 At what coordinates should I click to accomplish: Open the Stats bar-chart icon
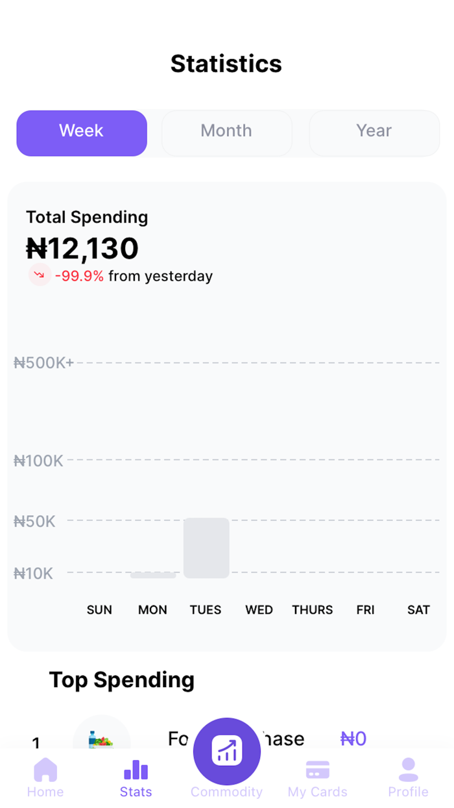point(136,770)
